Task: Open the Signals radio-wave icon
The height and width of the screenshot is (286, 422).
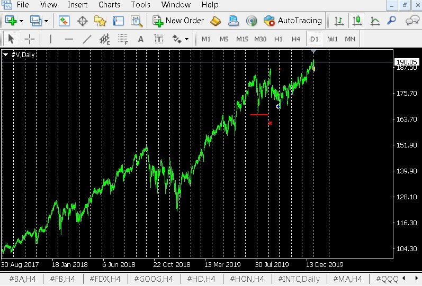Action: pyautogui.click(x=252, y=21)
